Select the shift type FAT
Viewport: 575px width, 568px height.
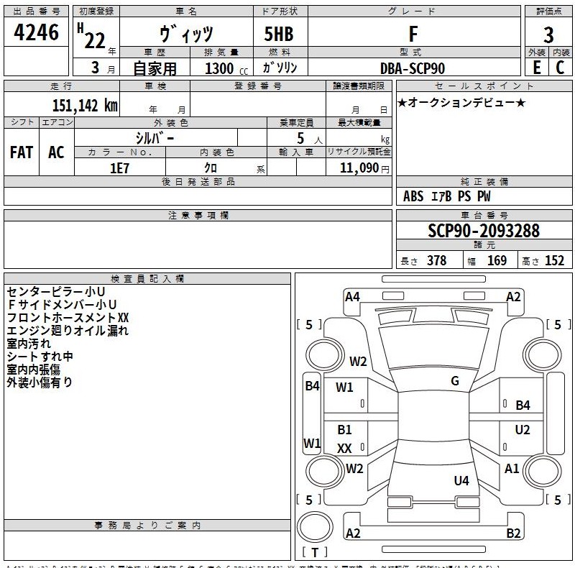click(22, 152)
